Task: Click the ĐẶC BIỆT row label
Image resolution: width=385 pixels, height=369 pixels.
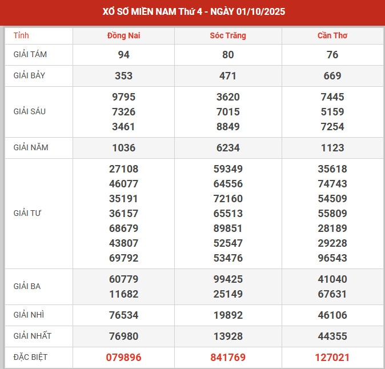Action: click(x=31, y=357)
